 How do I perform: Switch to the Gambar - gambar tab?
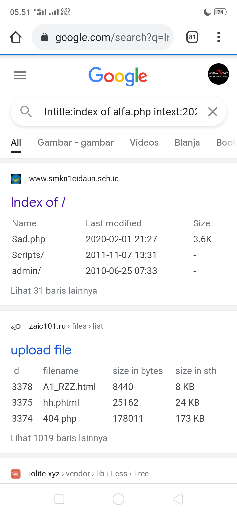coord(75,143)
